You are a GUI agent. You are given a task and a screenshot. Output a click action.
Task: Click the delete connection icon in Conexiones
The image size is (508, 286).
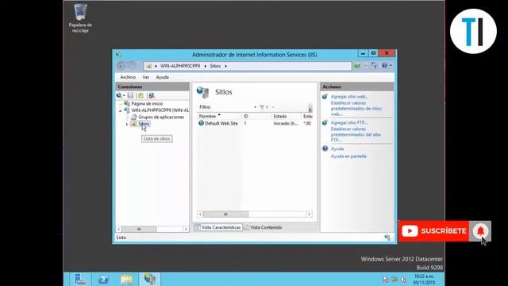coord(152,95)
